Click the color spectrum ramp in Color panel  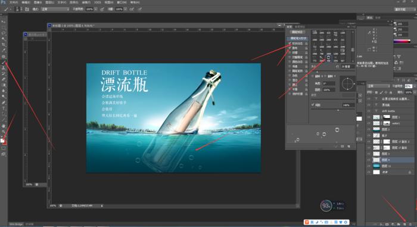tap(402, 41)
